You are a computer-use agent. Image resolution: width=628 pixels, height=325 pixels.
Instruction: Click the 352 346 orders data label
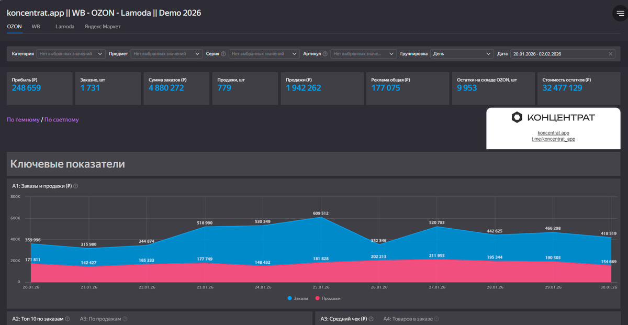379,241
